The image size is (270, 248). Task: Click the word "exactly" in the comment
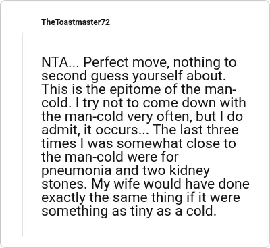tap(63, 198)
